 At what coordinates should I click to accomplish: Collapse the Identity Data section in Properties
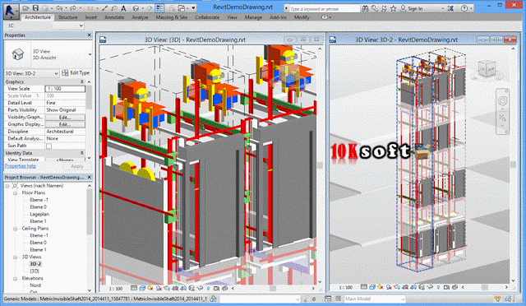81,153
